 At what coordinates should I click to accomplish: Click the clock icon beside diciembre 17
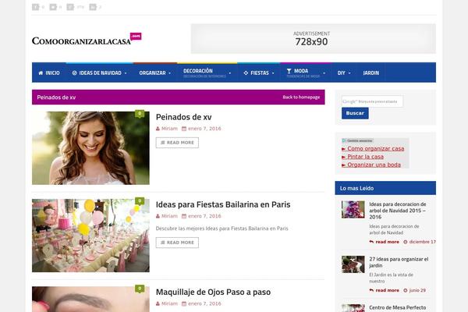[x=406, y=242]
